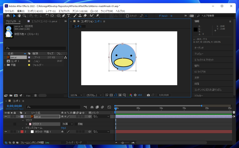
Task: Enable the スナップ snapping checkbox
Action: (x=127, y=16)
